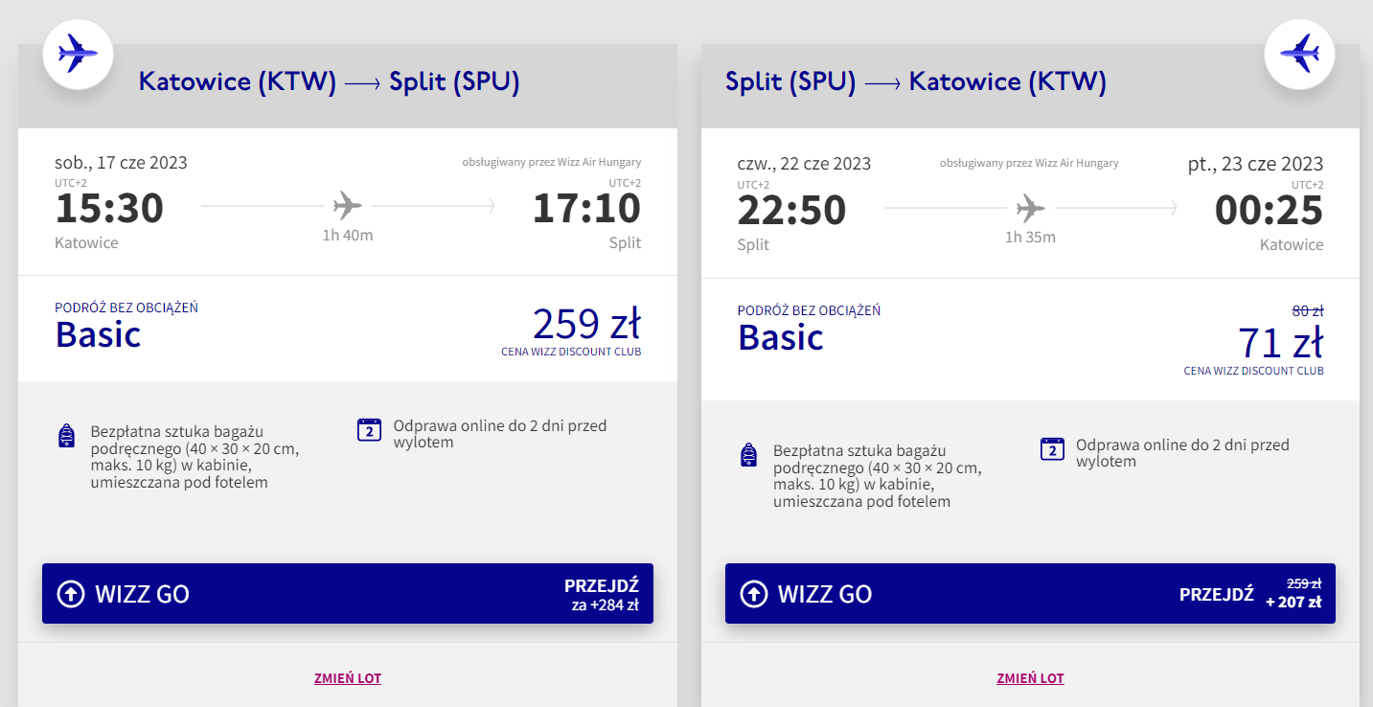Click the calendar check-in icon in return card
The image size is (1373, 707).
(1052, 448)
